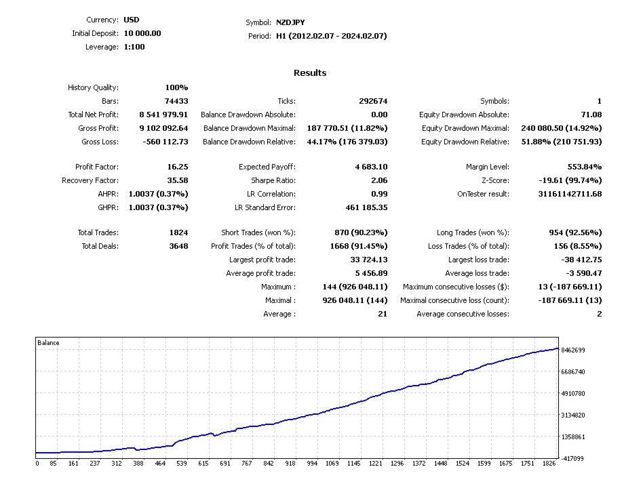This screenshot has width=624, height=488.
Task: Click the Expected Payoff value 4 683.10
Action: [x=371, y=167]
